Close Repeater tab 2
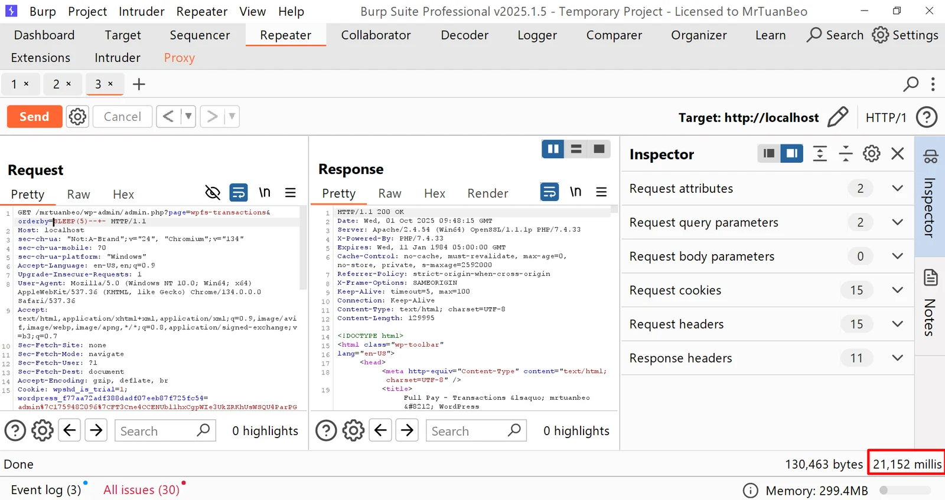This screenshot has height=500, width=945. click(x=69, y=84)
